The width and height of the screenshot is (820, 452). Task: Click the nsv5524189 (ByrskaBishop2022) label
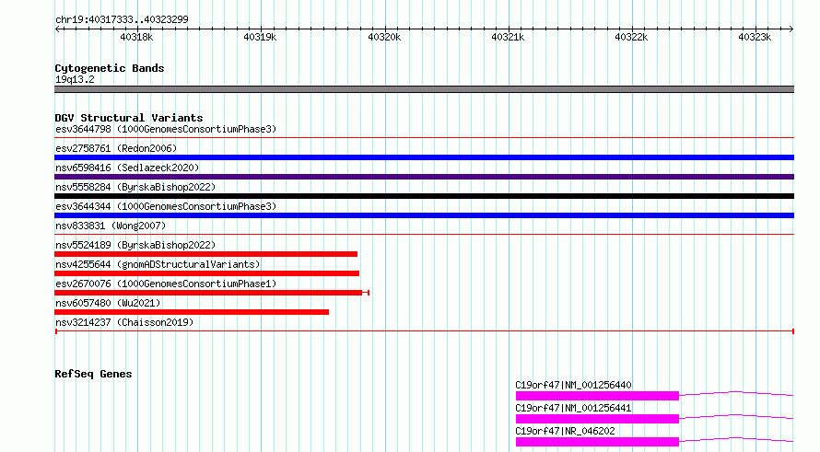[x=135, y=245]
